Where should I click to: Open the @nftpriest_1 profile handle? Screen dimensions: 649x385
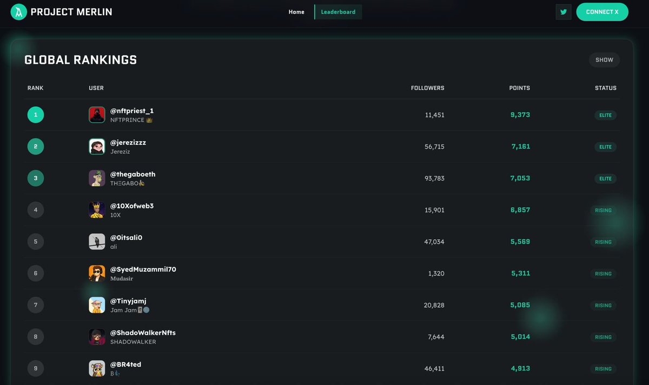(x=132, y=111)
